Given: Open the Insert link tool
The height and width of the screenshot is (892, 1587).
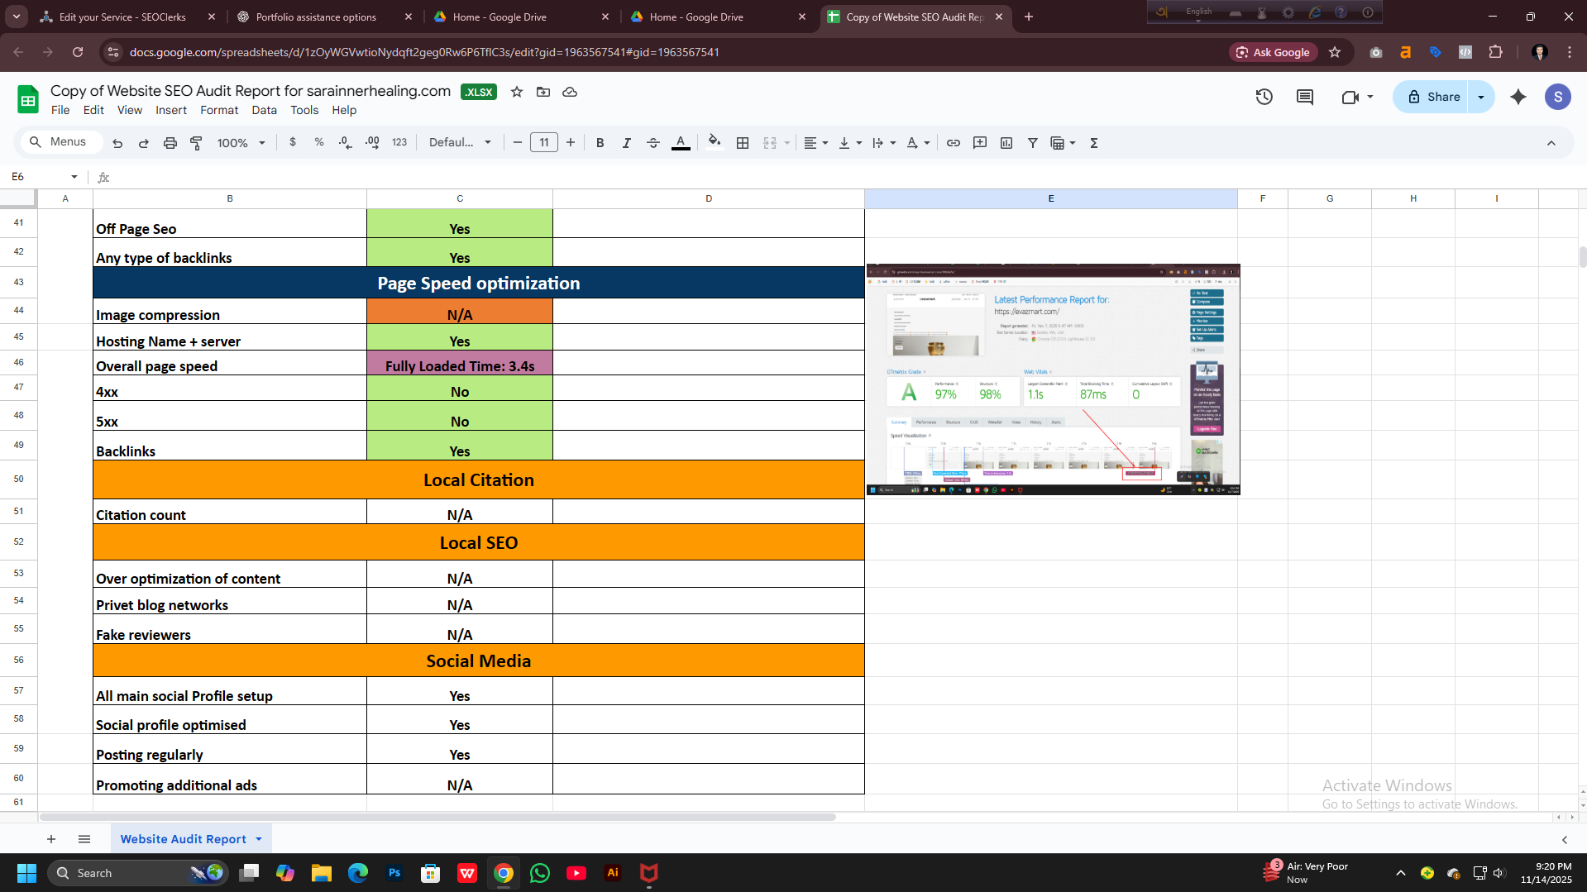Looking at the screenshot, I should tap(953, 143).
